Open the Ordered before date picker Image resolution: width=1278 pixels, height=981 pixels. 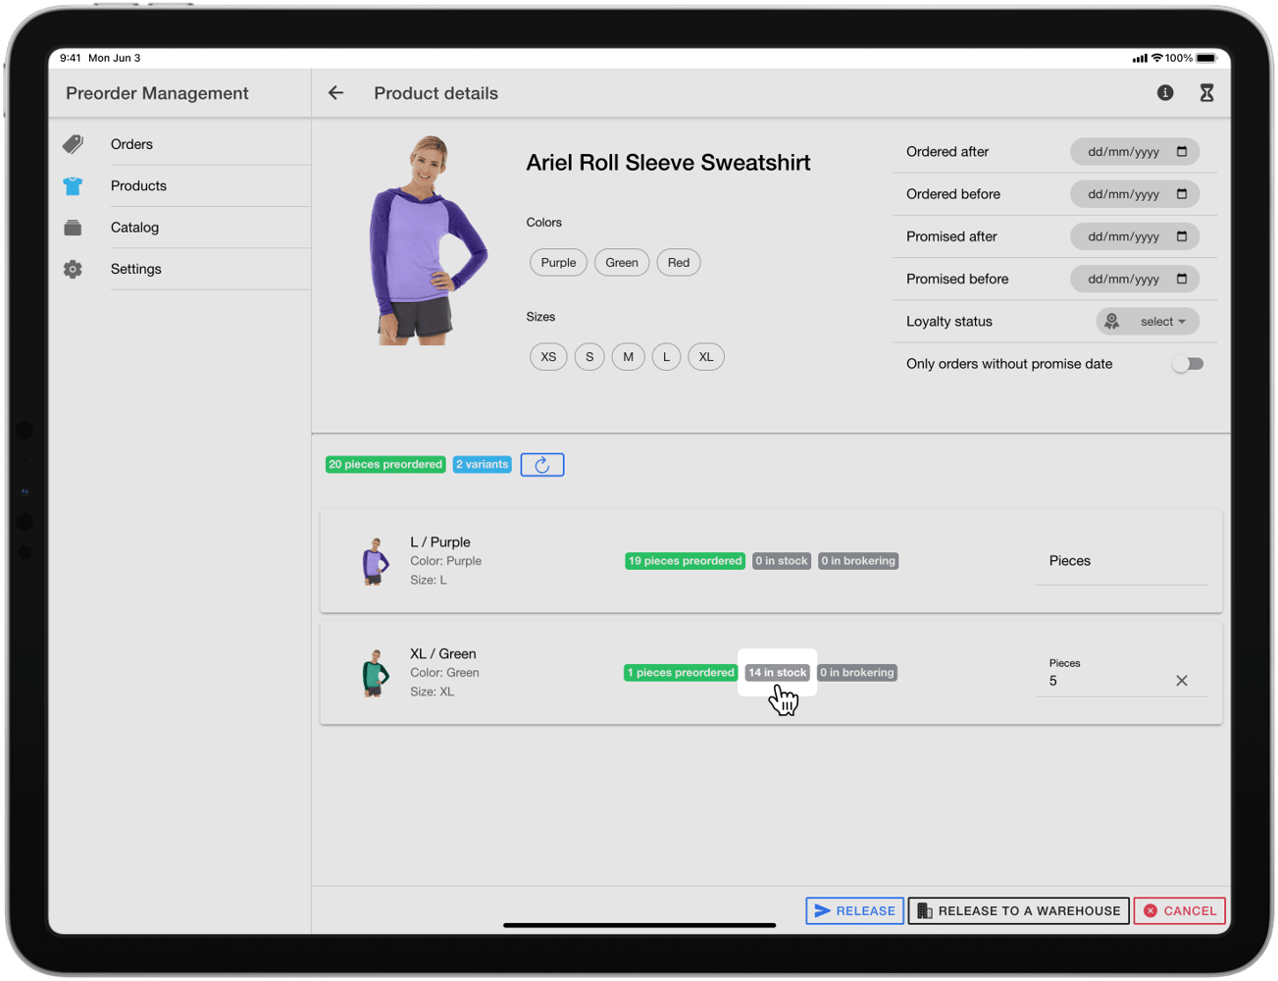(1135, 194)
